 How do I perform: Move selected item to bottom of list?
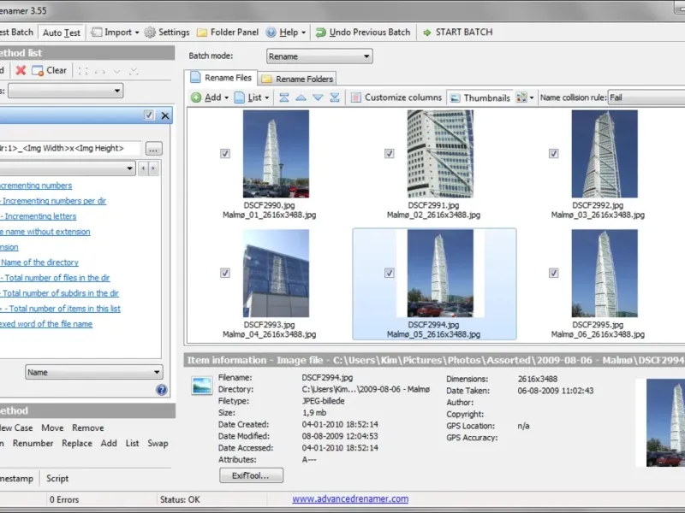click(x=335, y=98)
